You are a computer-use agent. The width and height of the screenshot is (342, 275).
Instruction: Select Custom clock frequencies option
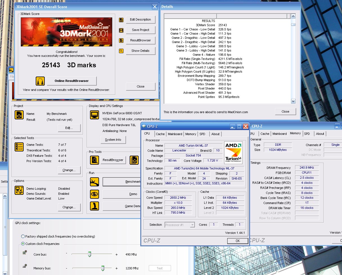(x=23, y=244)
